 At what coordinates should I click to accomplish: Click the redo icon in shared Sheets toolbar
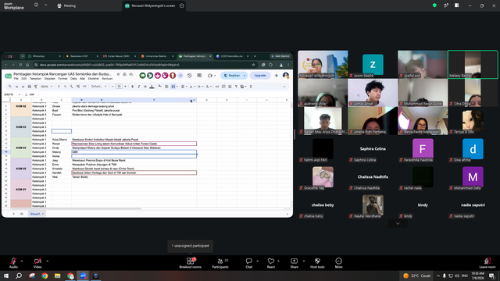pyautogui.click(x=23, y=87)
